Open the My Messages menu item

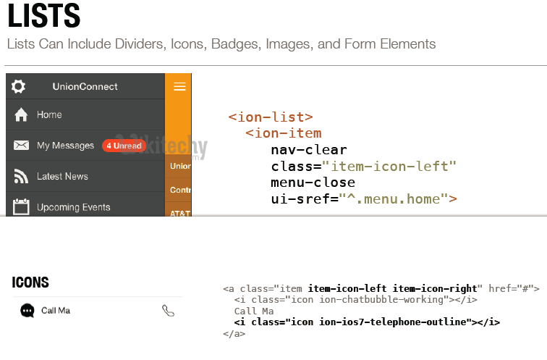click(x=65, y=146)
